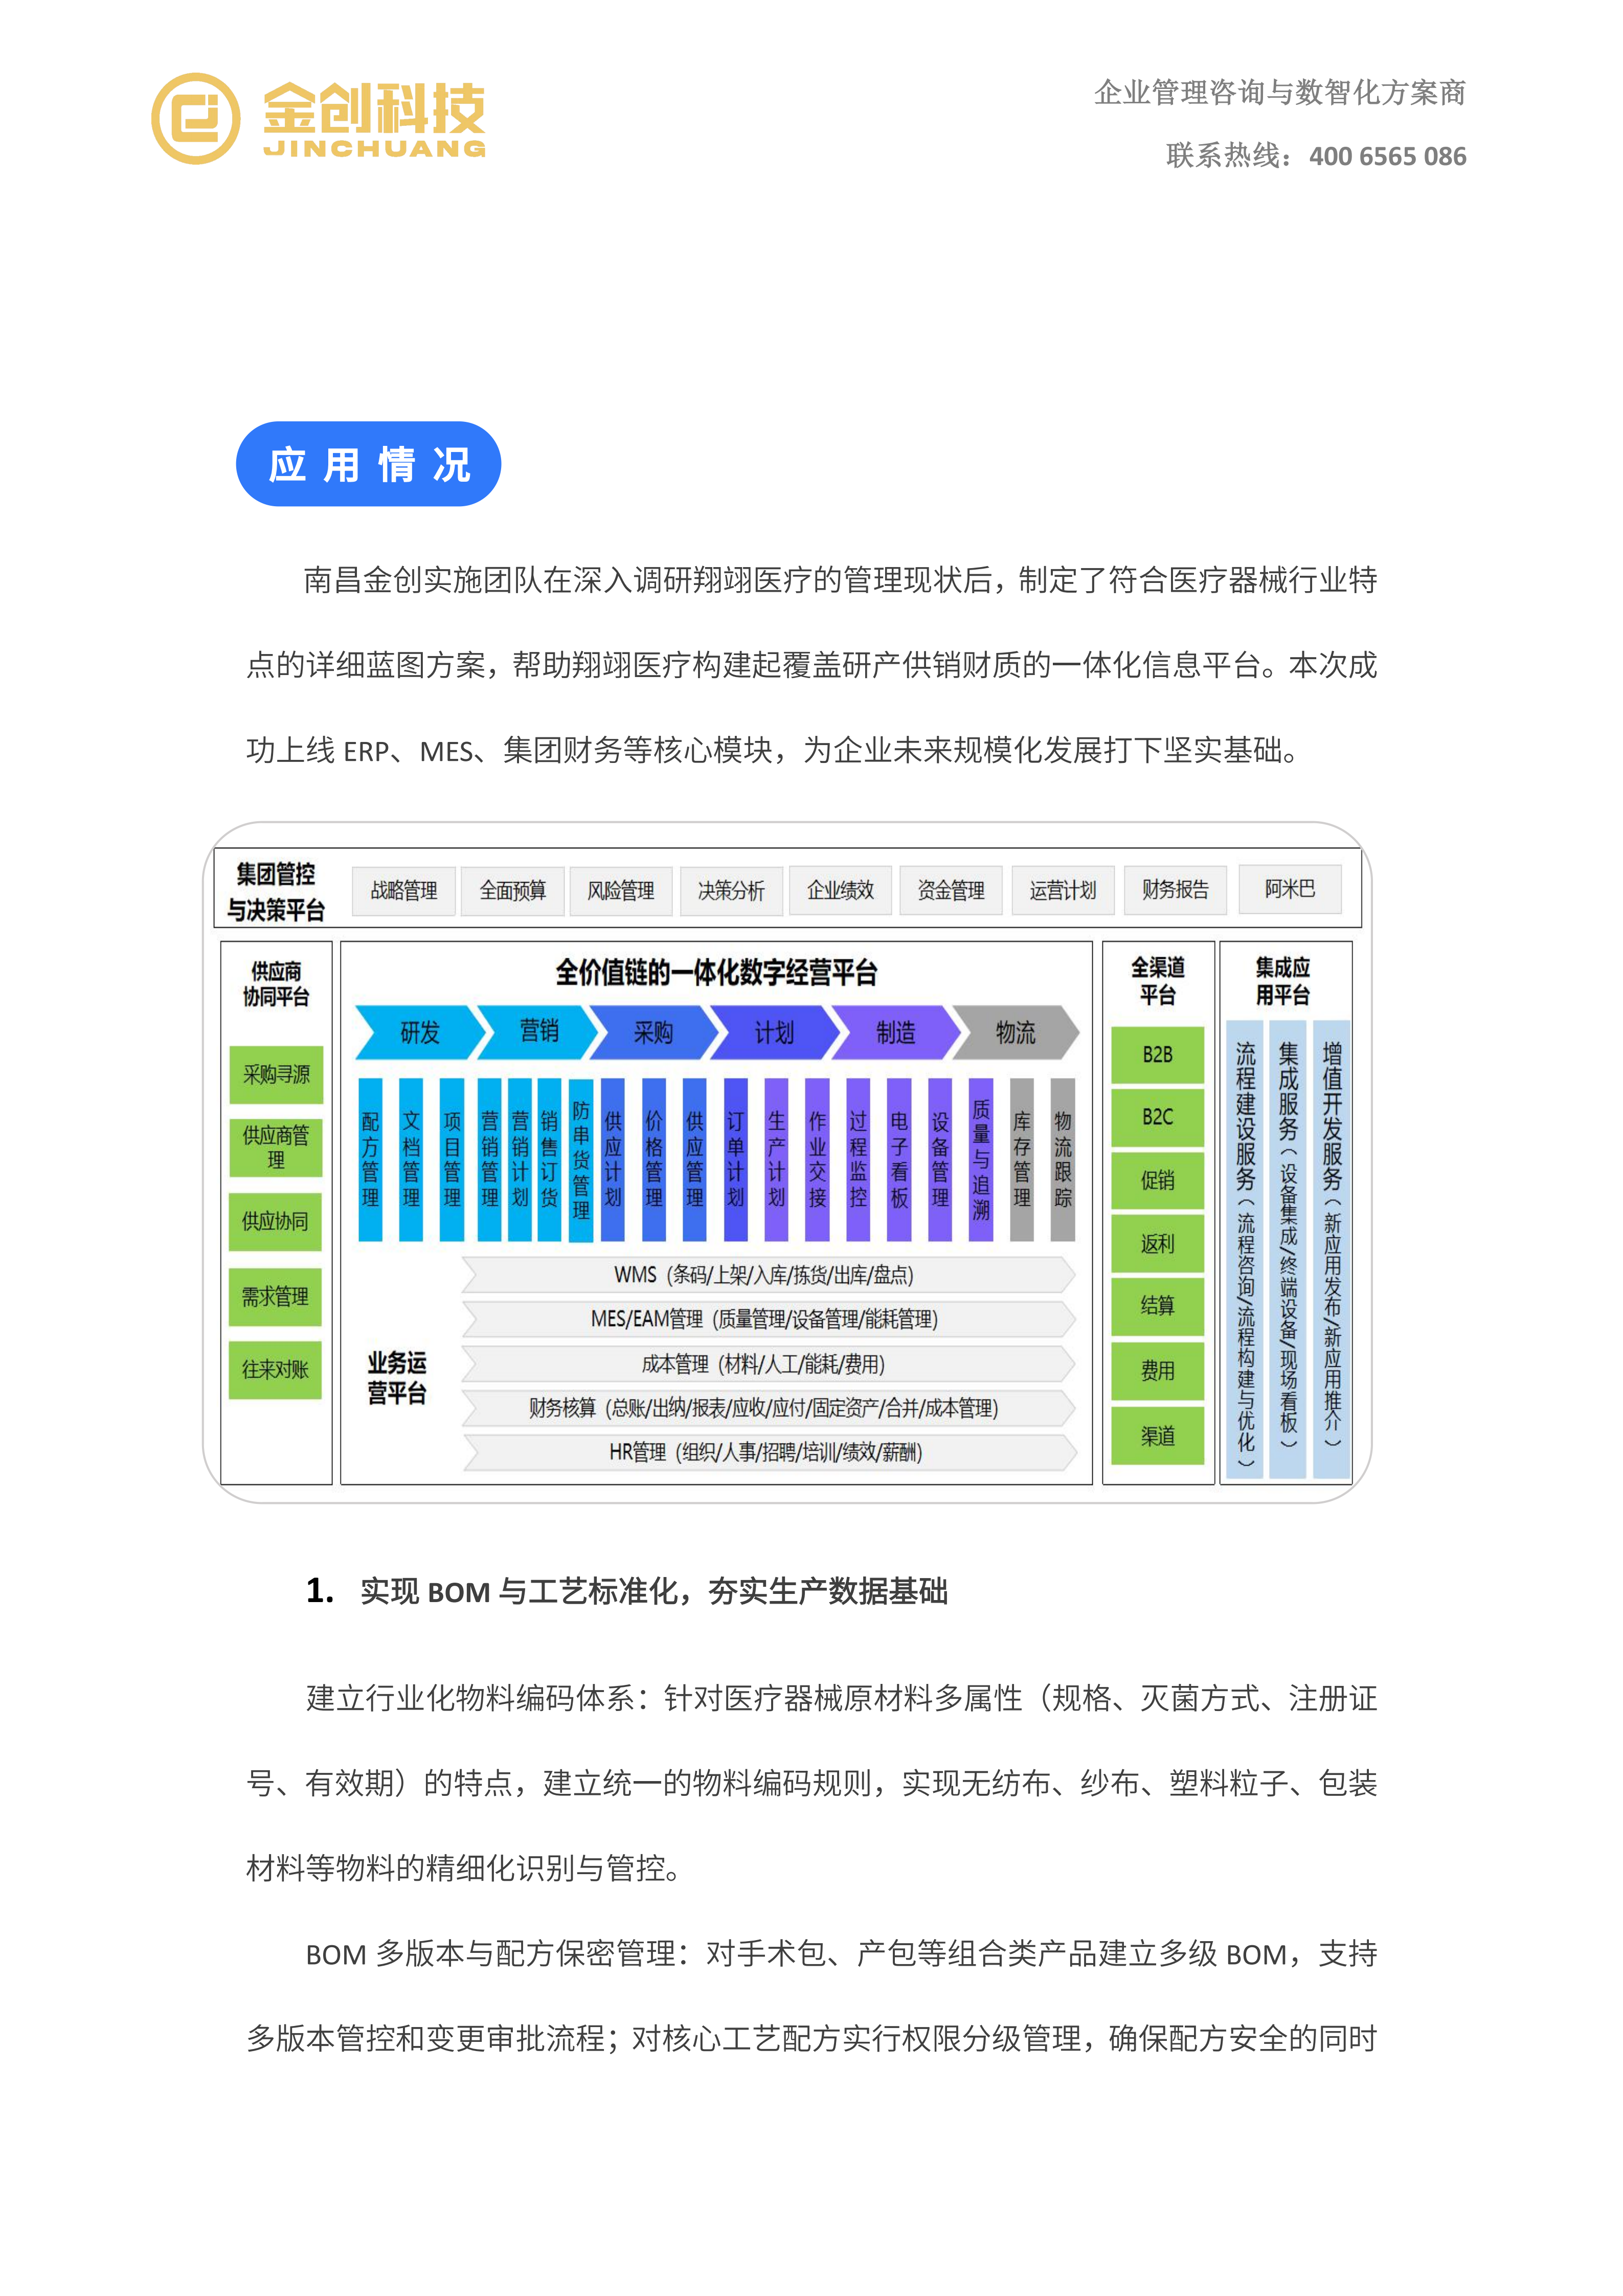Click the 全渠道平台 heading

coord(1158,981)
